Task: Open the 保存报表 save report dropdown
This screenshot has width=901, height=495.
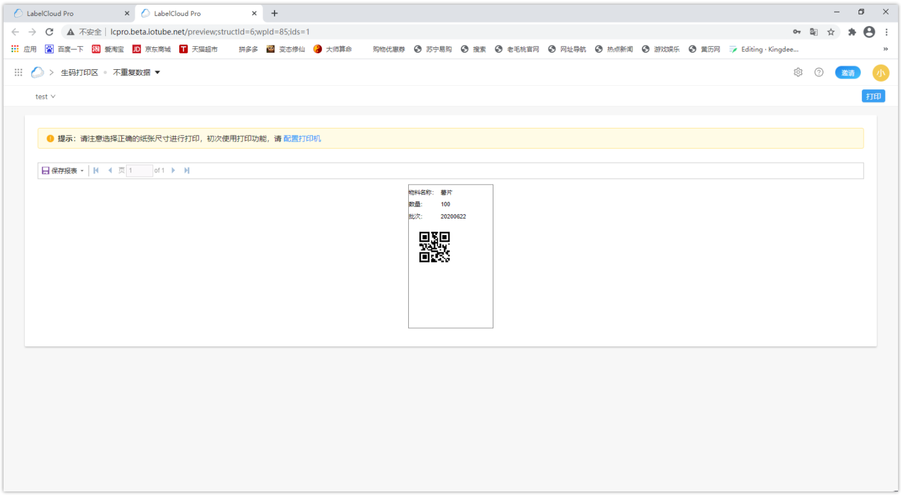Action: click(x=63, y=171)
